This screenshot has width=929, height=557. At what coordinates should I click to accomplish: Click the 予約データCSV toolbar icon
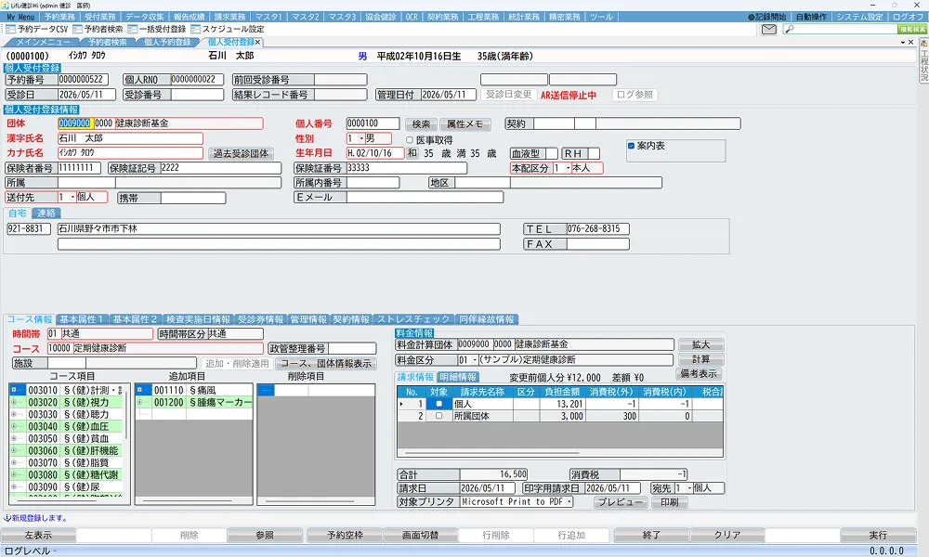[x=10, y=29]
